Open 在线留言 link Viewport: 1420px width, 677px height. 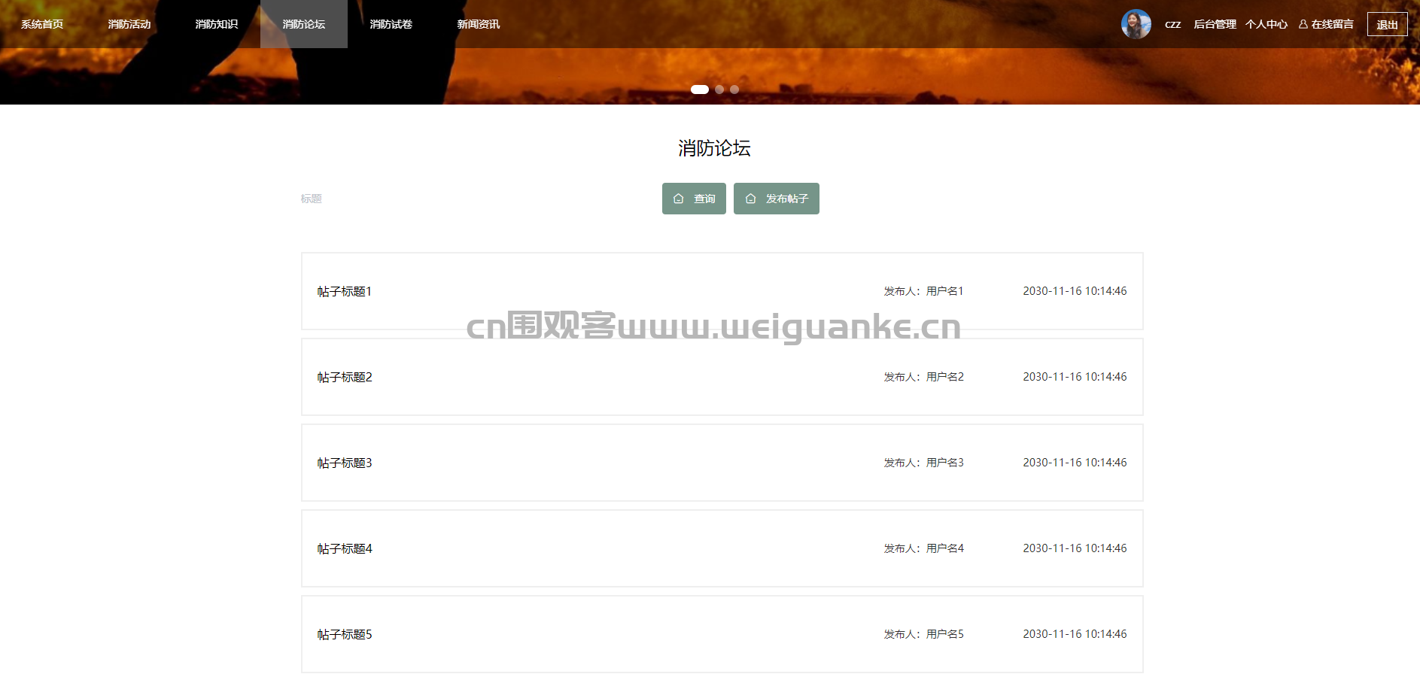[x=1332, y=24]
